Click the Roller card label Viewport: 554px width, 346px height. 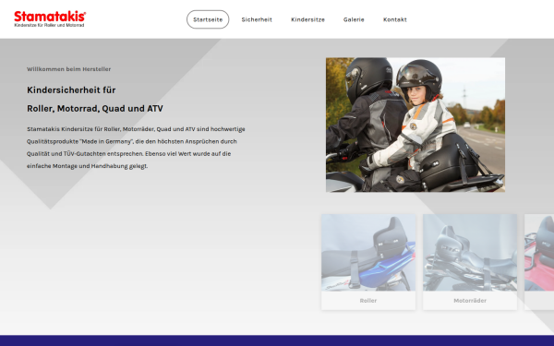coord(368,301)
